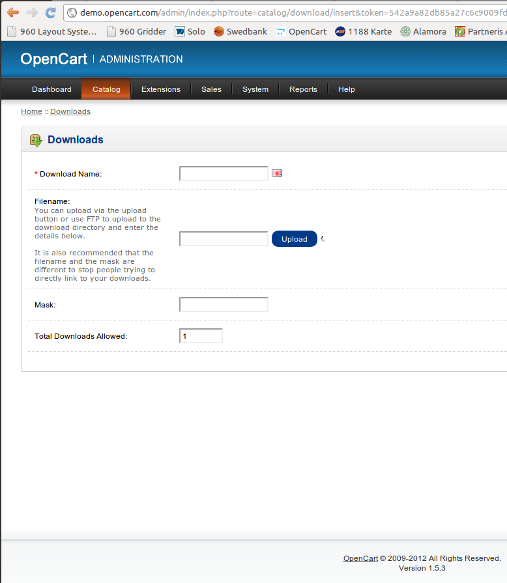Viewport: 507px width, 583px height.
Task: Open the Help menu
Action: (x=346, y=89)
